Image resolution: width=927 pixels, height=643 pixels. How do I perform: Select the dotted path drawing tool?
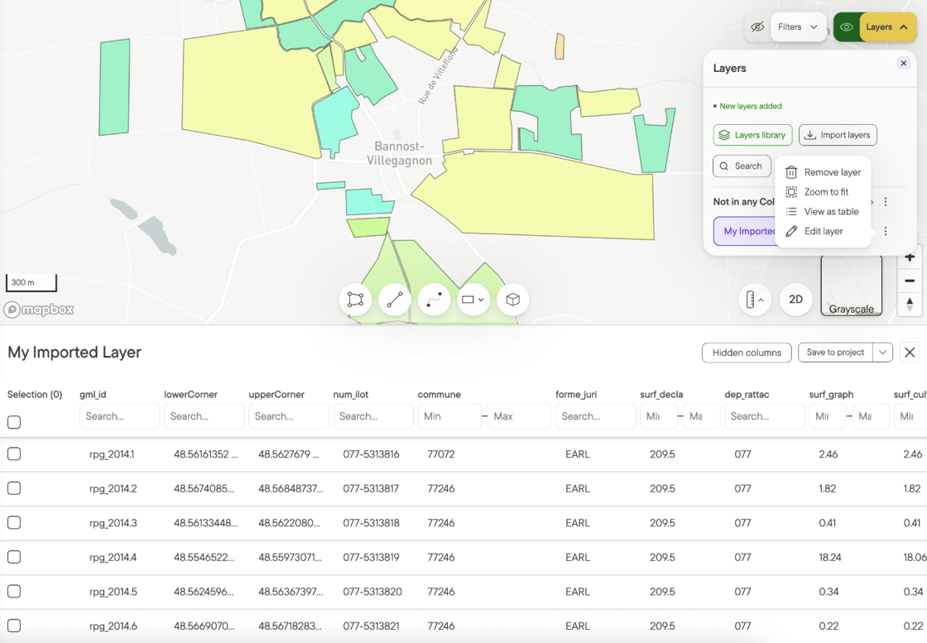(434, 300)
